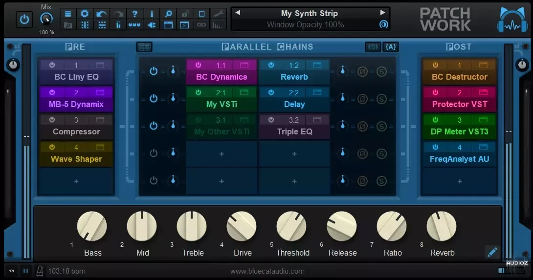Solo the first parallel chain with S
533x280 pixels.
coord(381,72)
